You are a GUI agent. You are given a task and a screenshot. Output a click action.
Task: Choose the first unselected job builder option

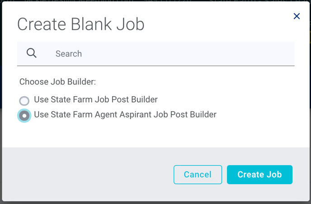[x=24, y=101]
